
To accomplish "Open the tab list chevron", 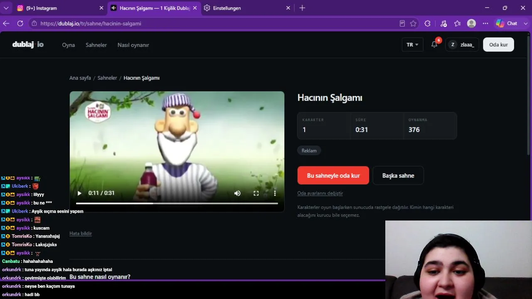I will [x=6, y=8].
